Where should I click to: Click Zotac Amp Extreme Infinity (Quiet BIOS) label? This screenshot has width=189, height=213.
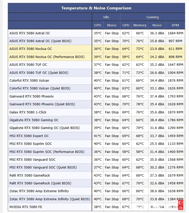50,199
